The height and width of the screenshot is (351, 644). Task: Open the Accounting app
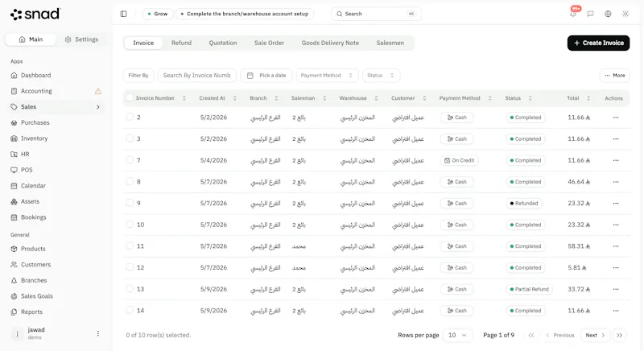click(x=36, y=91)
